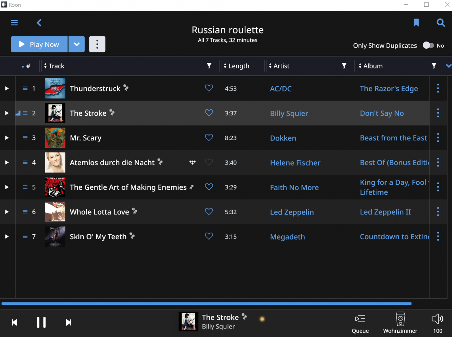Open the AC/DC artist link
The width and height of the screenshot is (452, 337).
coord(281,89)
